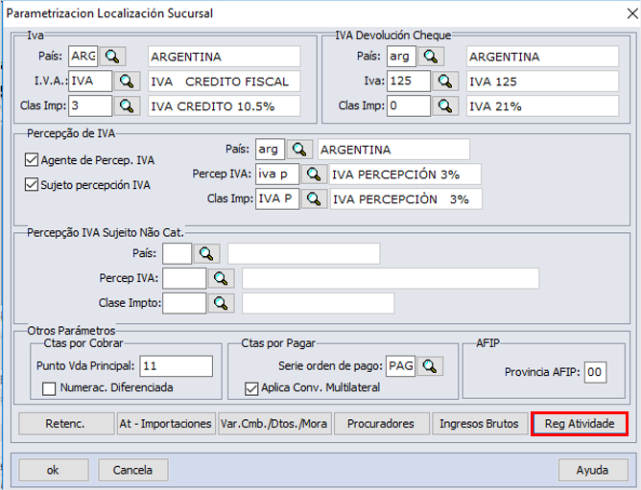Focus empty Percep IVA field Sujeito Não Cat.

[x=184, y=278]
